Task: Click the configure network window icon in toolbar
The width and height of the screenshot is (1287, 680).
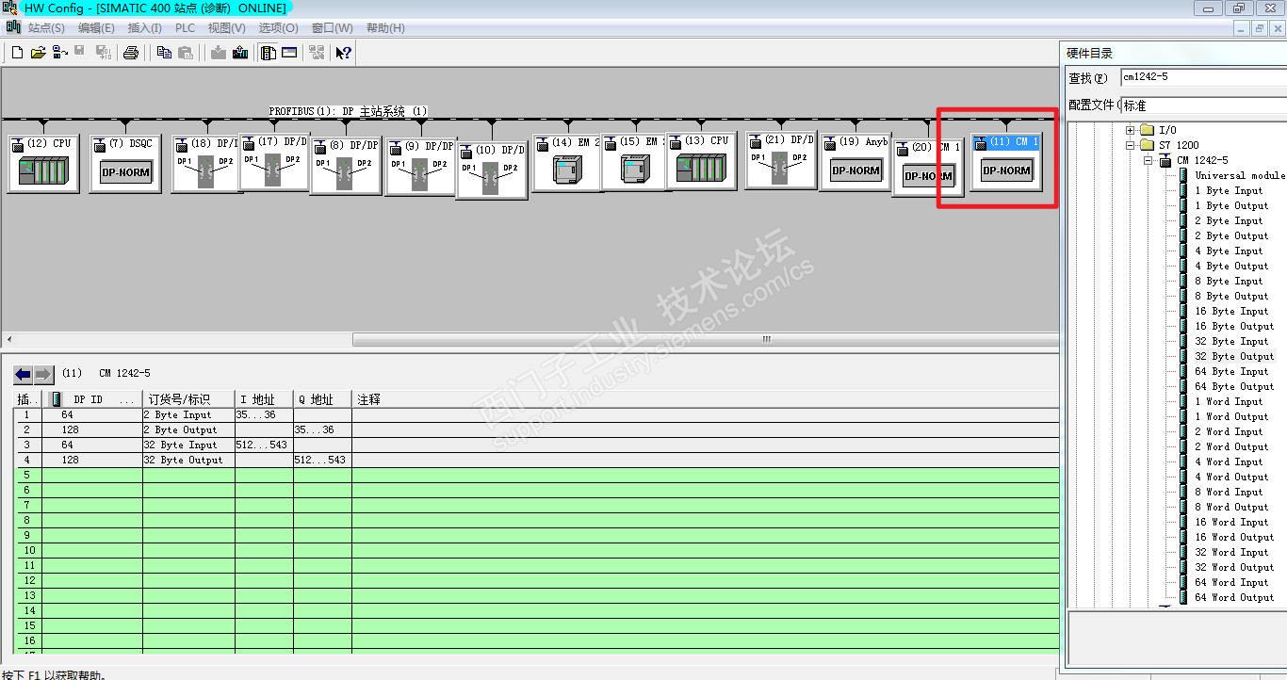Action: [x=317, y=53]
